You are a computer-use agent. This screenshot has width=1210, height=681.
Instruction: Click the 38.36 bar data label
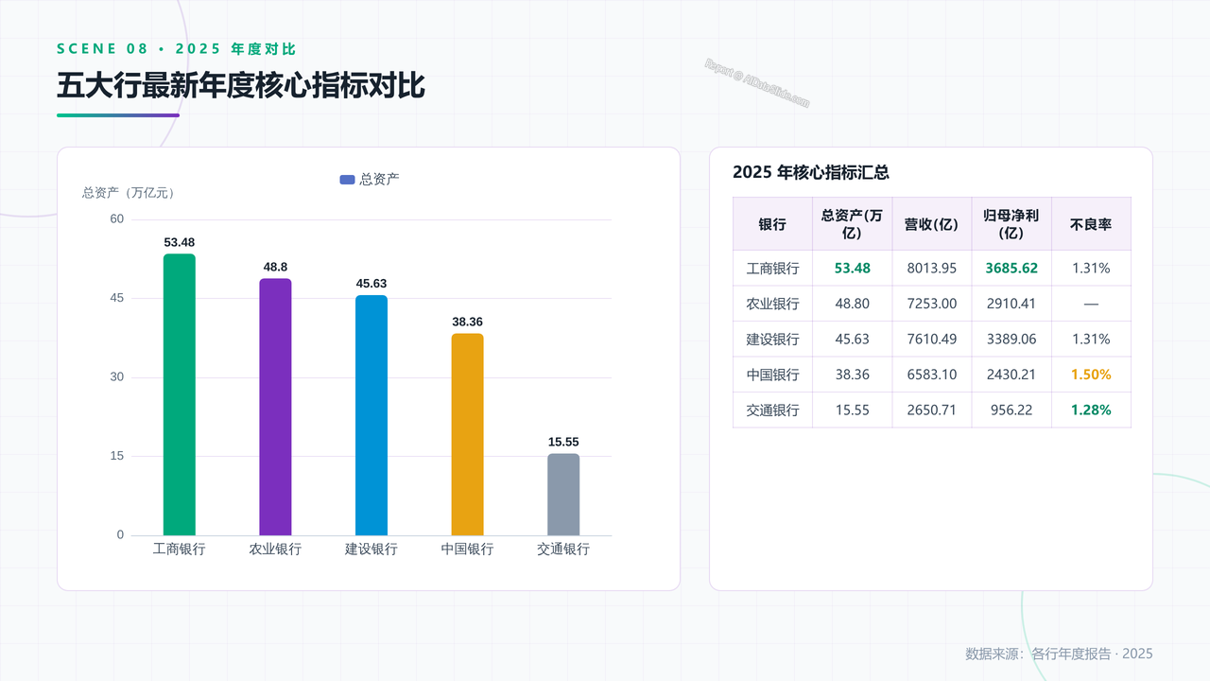click(x=467, y=322)
